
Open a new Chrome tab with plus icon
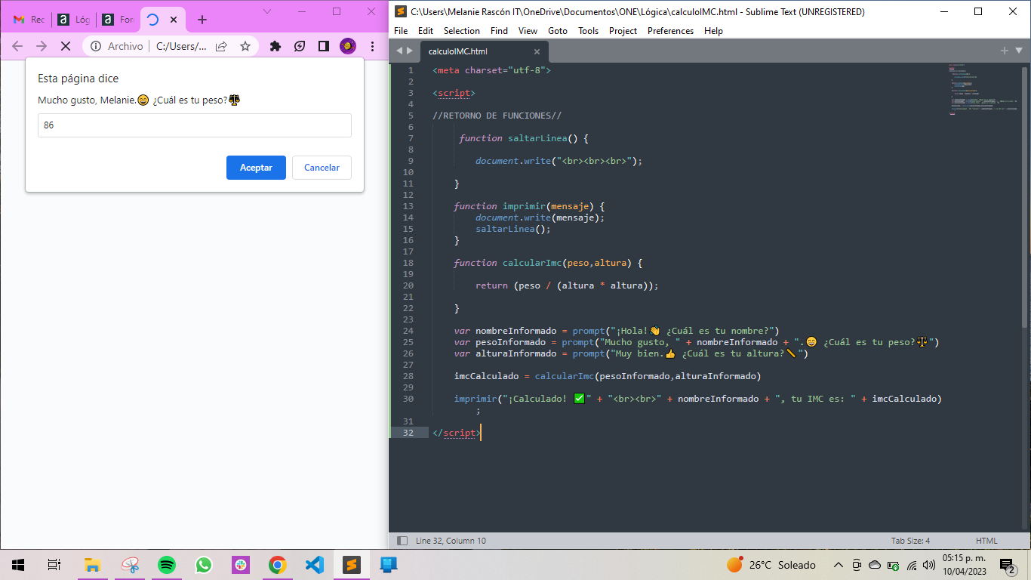(x=202, y=20)
